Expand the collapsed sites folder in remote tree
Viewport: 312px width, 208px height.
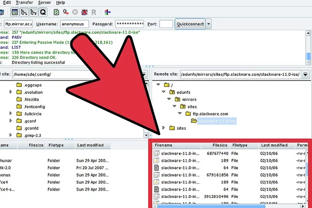pos(163,128)
